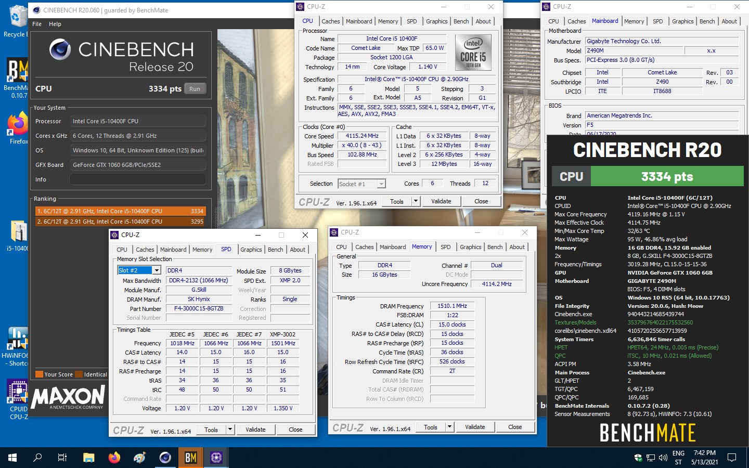Select ranking entry with score 3295
This screenshot has height=468, width=749.
pos(120,222)
